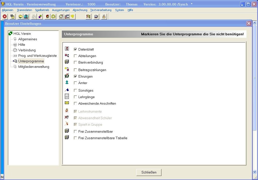258x180 pixels.
Task: Click the envelope icon beside Abweichende Anschriften
Action: click(x=67, y=103)
